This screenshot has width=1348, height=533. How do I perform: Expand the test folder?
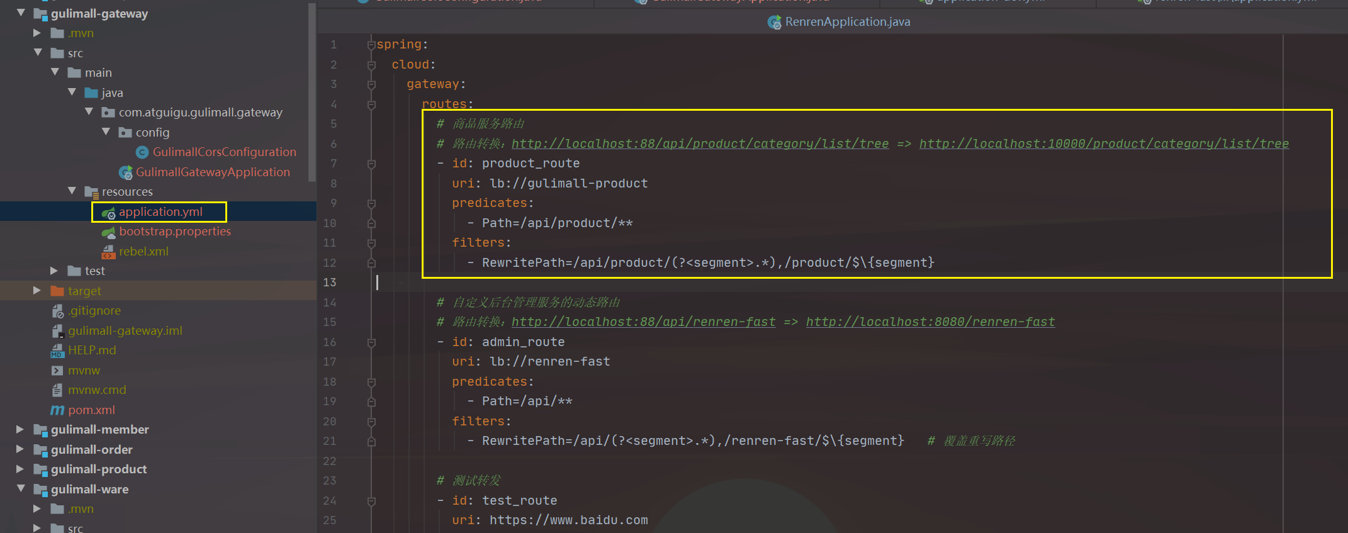(x=54, y=271)
